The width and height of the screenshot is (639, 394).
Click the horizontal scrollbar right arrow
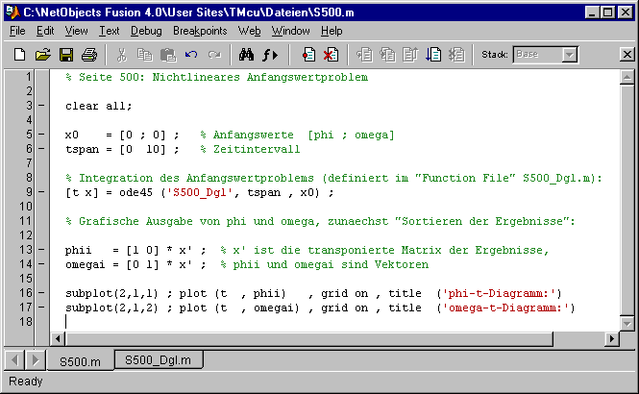click(x=612, y=338)
